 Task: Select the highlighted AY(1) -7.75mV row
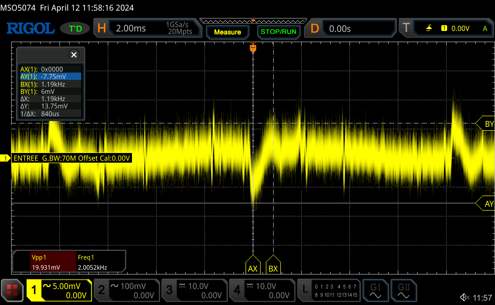tap(50, 76)
